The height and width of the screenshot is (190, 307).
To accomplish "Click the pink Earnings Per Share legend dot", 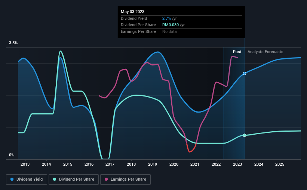I will (106, 179).
